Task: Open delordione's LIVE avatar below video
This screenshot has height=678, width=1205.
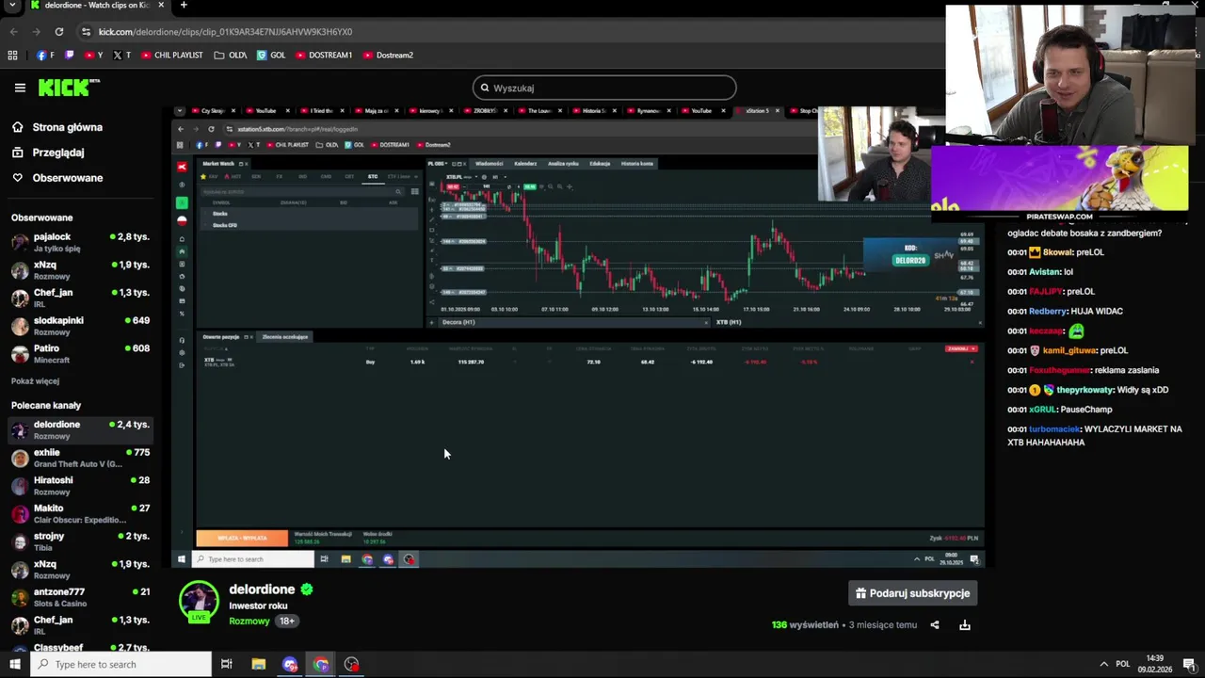Action: (x=199, y=603)
